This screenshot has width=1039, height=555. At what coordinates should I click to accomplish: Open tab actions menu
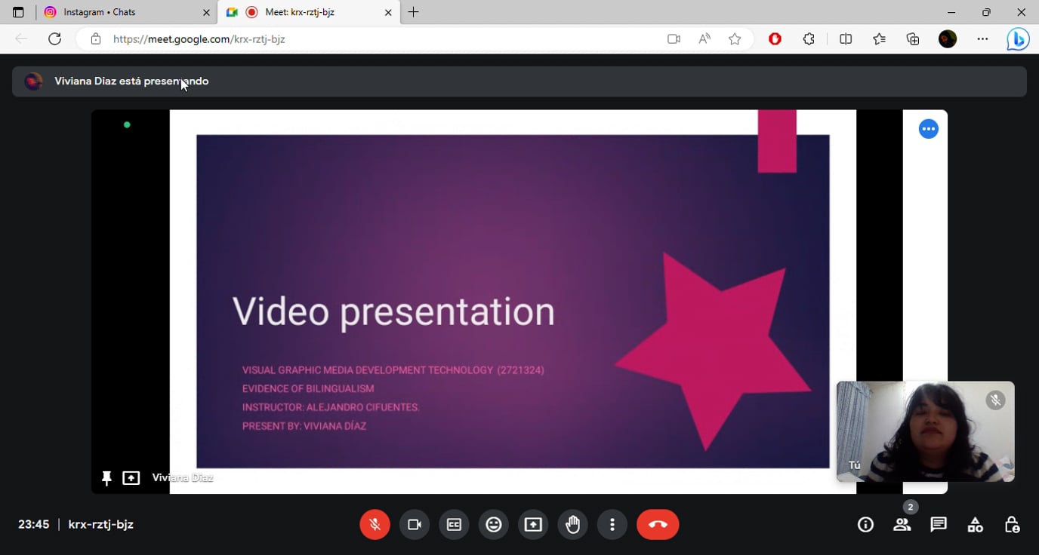pos(18,12)
